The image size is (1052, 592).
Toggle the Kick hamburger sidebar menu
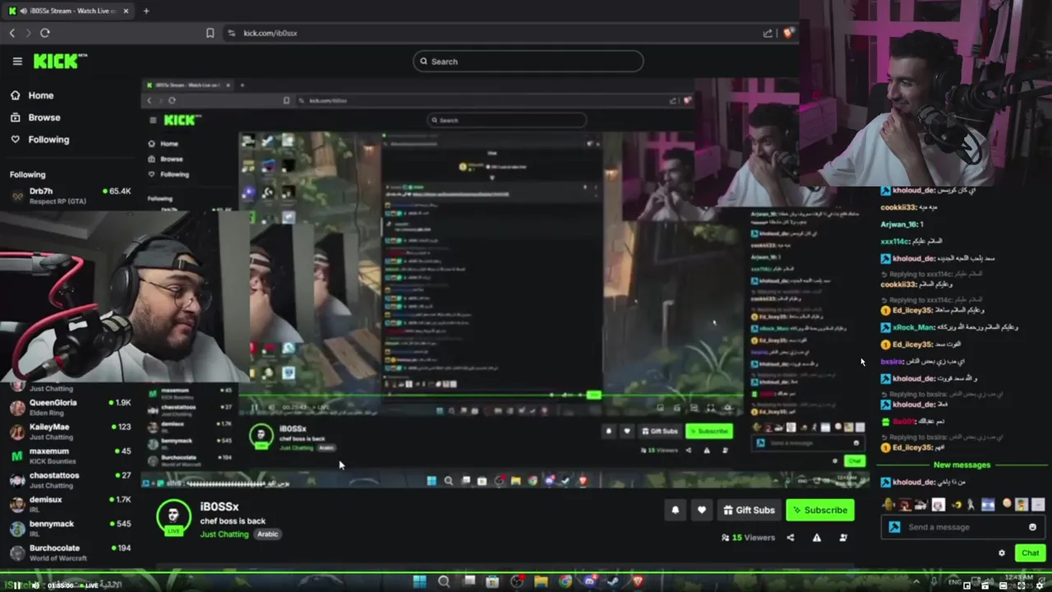click(x=17, y=61)
